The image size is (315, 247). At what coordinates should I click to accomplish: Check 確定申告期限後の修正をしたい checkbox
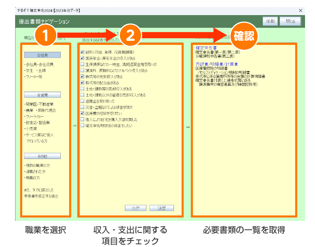82,126
